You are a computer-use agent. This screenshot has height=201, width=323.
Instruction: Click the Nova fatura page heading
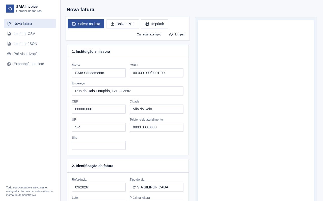click(80, 10)
